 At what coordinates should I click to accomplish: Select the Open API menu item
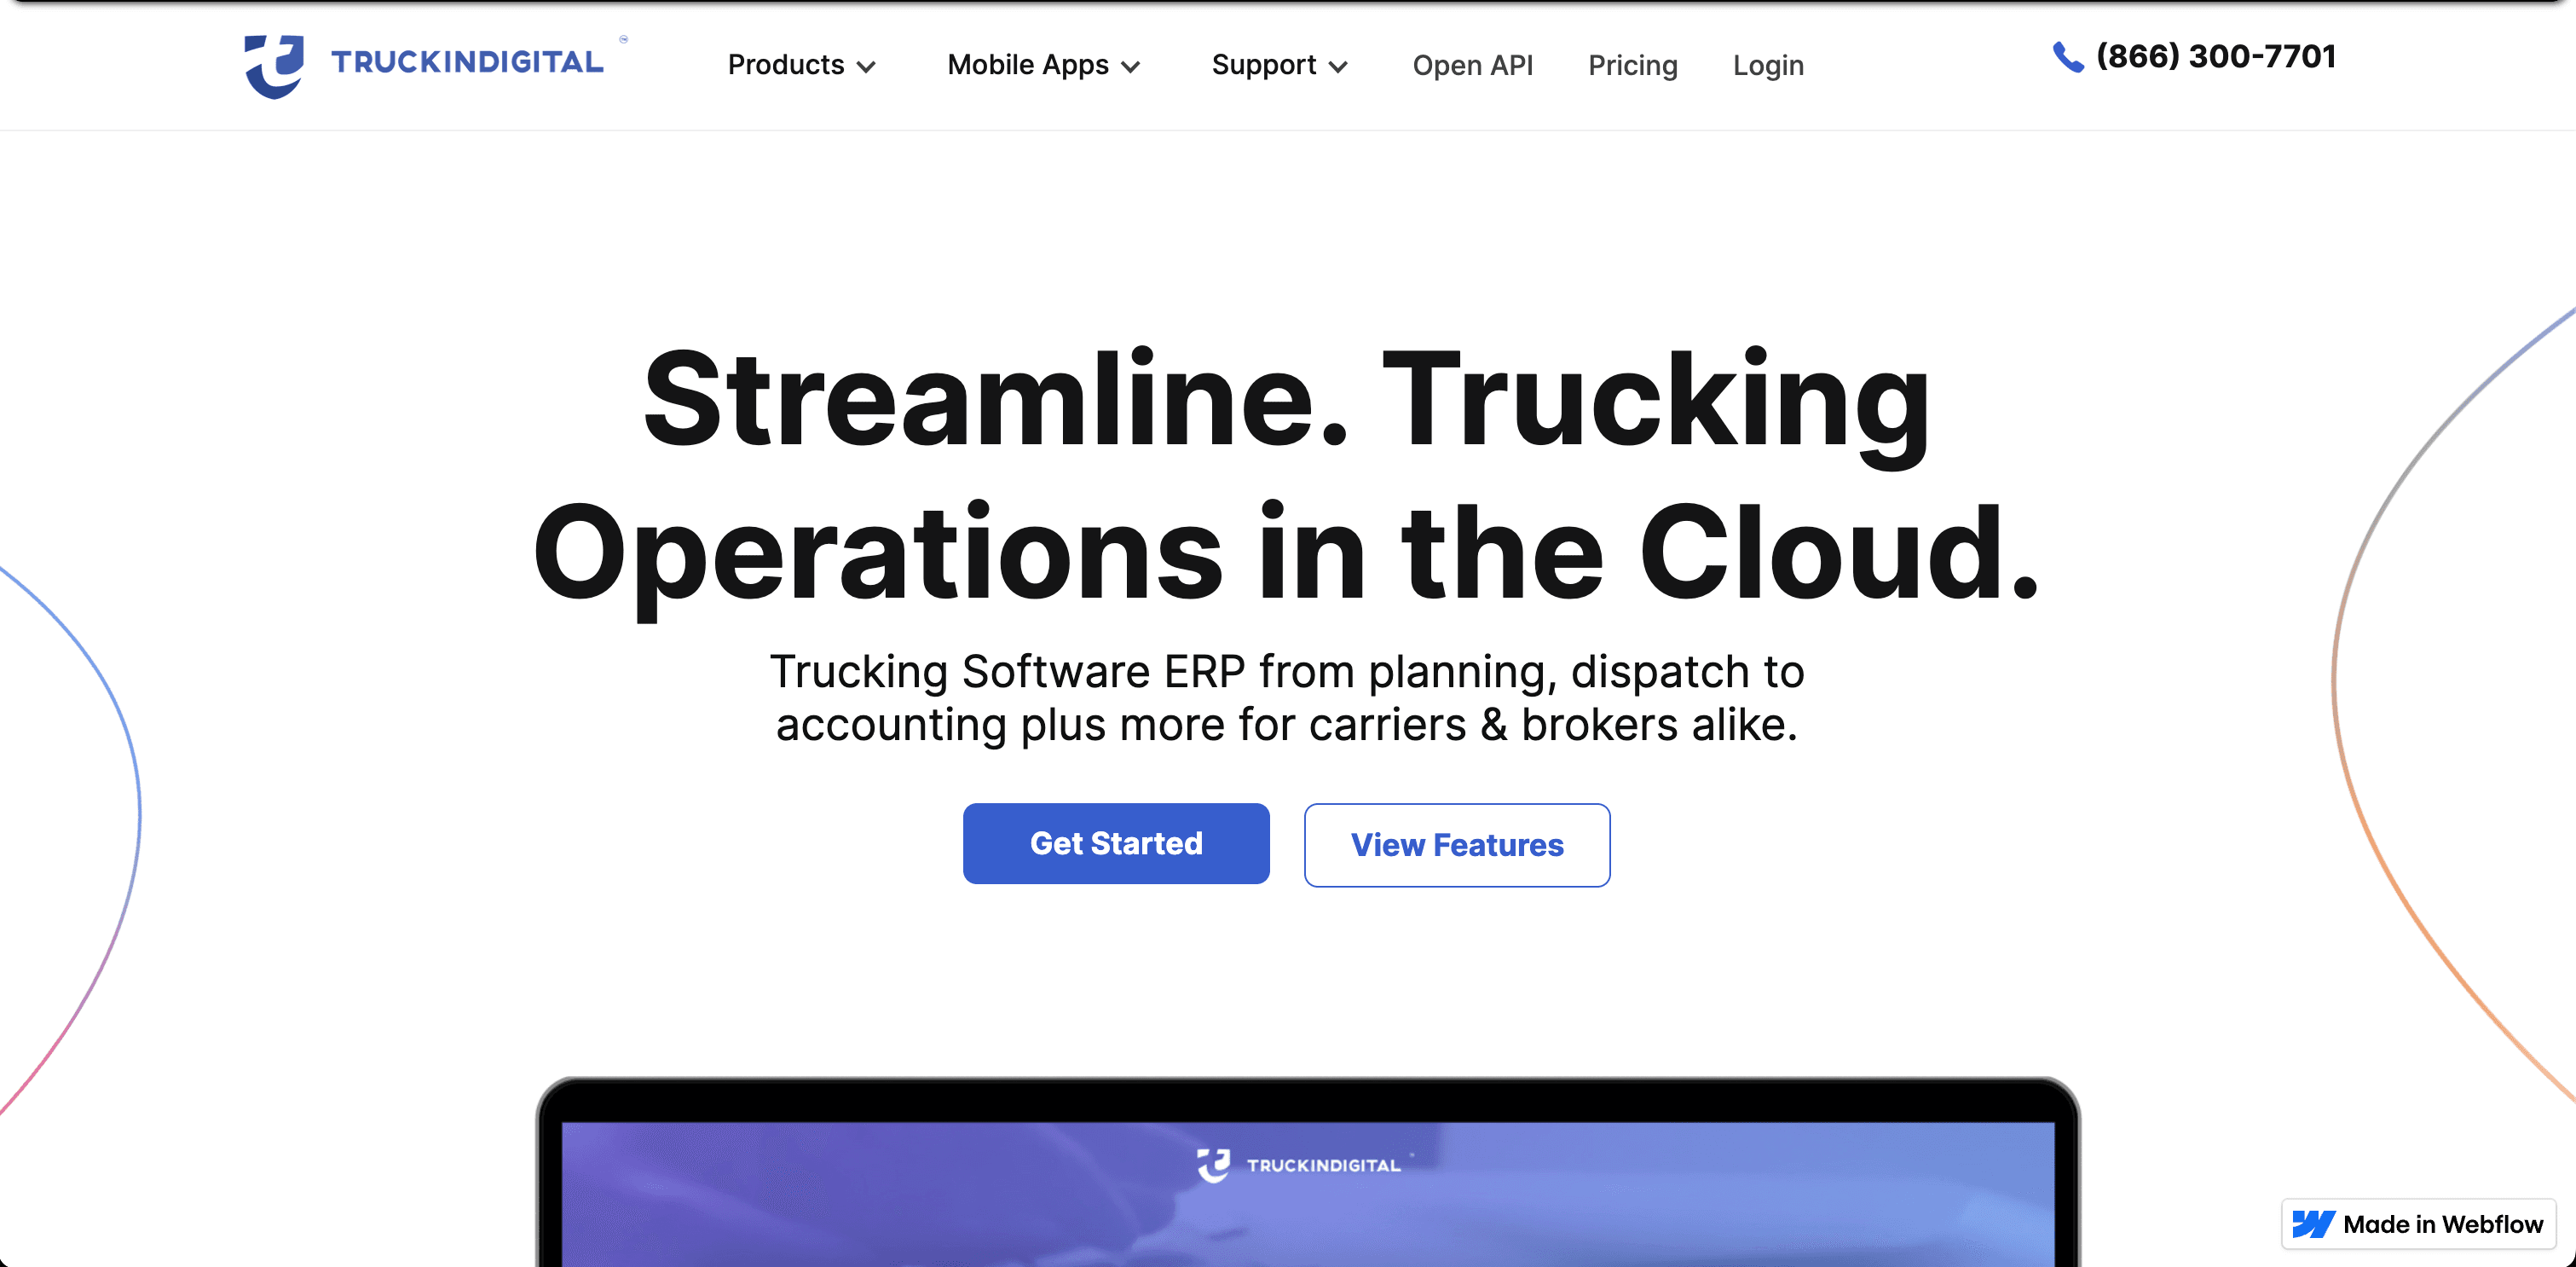pyautogui.click(x=1472, y=65)
